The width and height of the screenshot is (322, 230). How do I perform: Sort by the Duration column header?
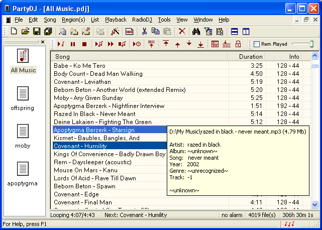point(247,56)
